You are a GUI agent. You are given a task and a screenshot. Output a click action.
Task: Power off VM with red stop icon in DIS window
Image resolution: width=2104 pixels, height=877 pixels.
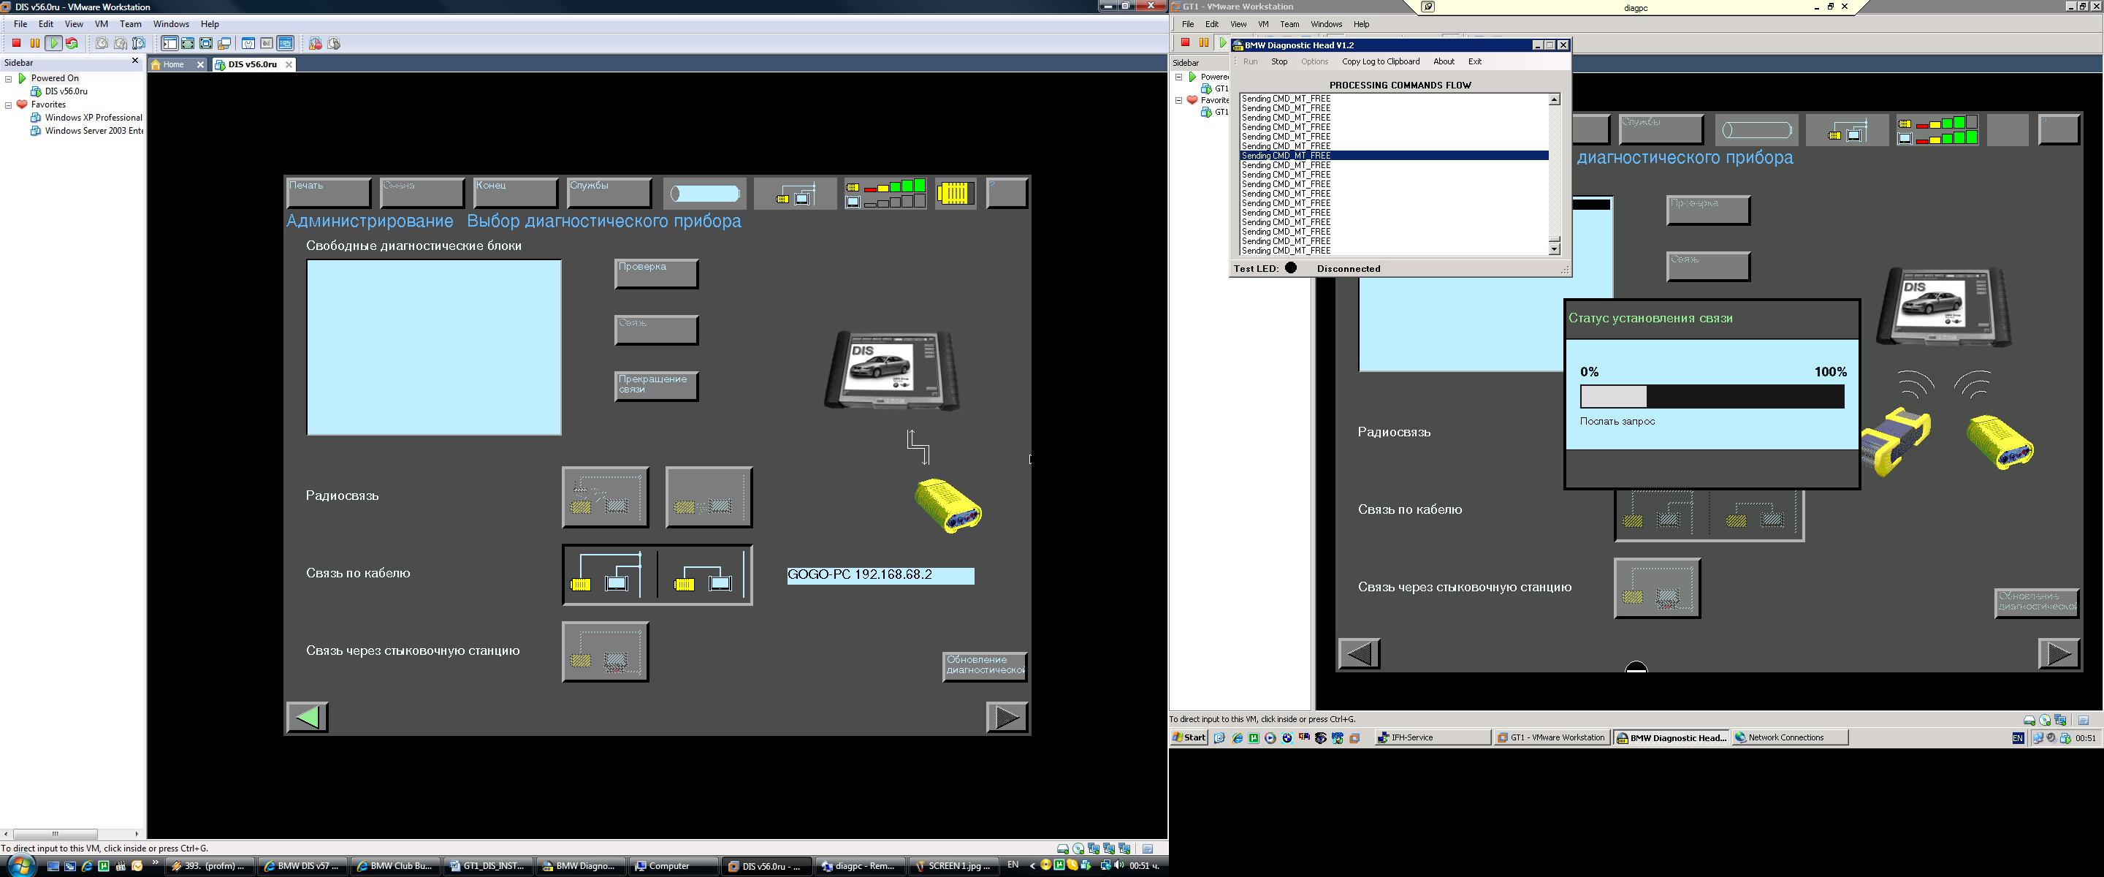tap(16, 43)
